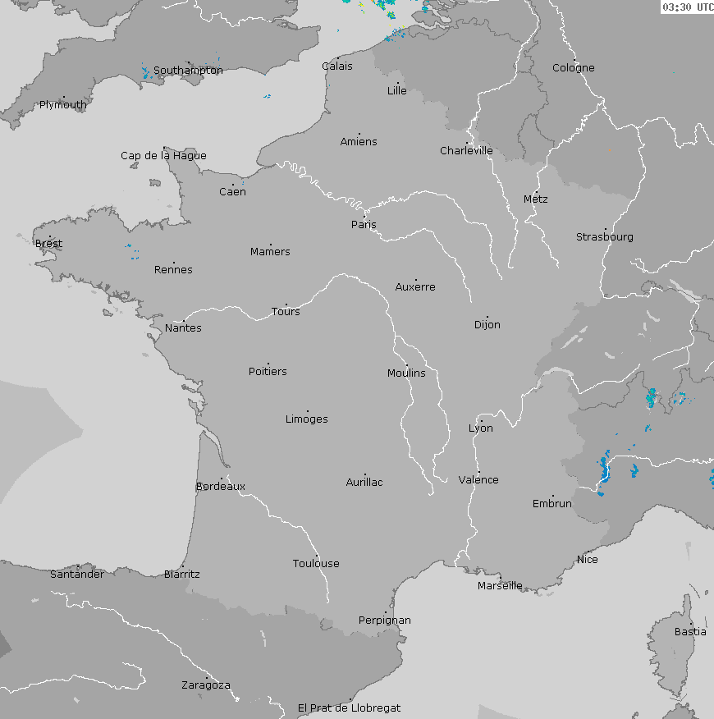
Task: Click the Cologne city label
Action: tap(573, 68)
